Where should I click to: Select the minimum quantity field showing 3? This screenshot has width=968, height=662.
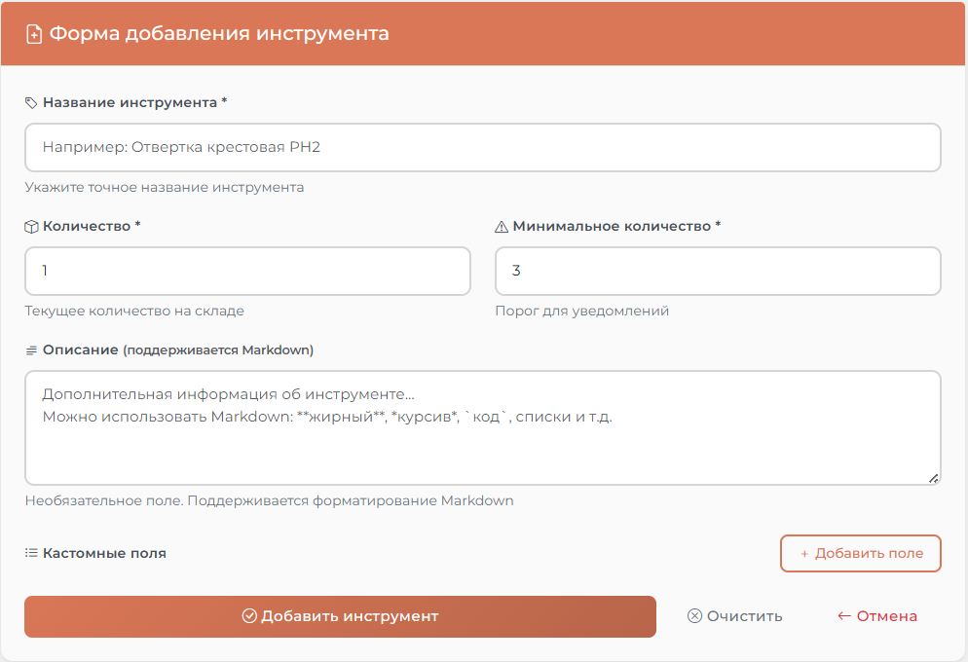[717, 271]
